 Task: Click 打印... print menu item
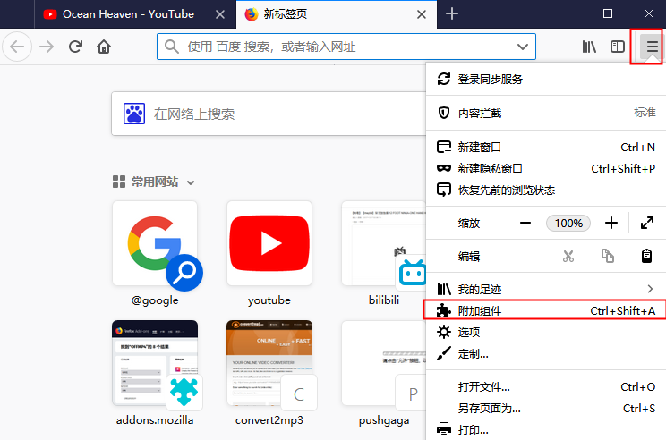(546, 430)
